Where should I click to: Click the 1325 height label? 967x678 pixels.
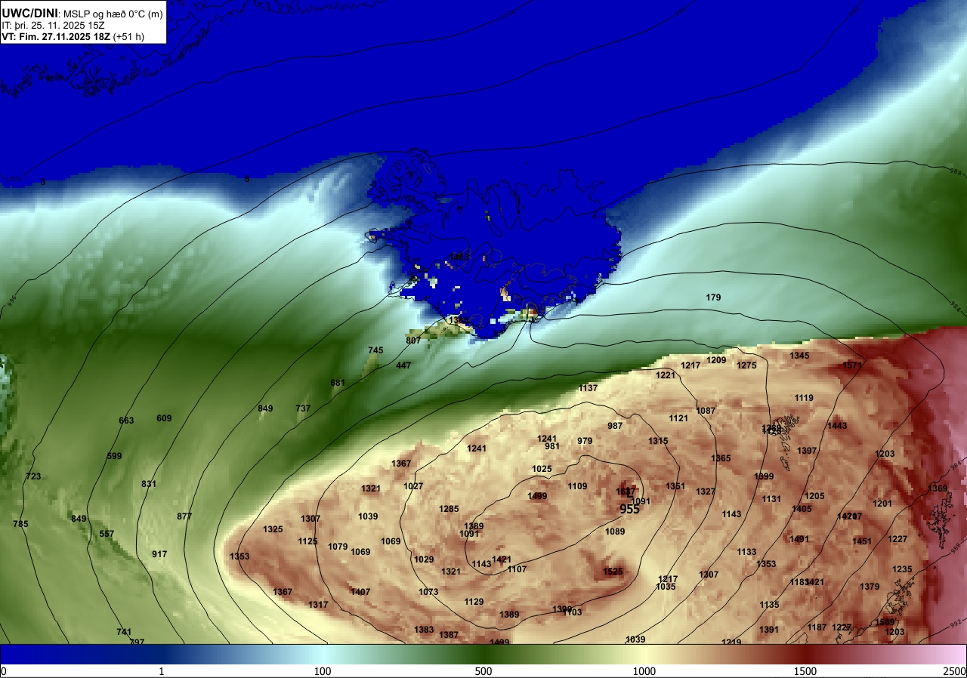point(273,529)
